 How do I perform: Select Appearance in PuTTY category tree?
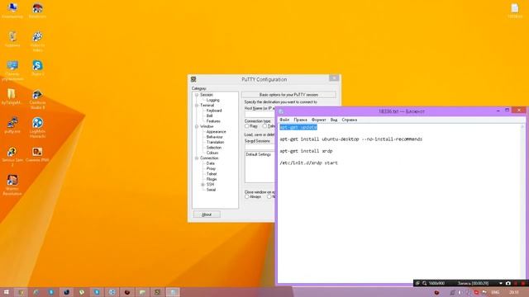click(216, 132)
